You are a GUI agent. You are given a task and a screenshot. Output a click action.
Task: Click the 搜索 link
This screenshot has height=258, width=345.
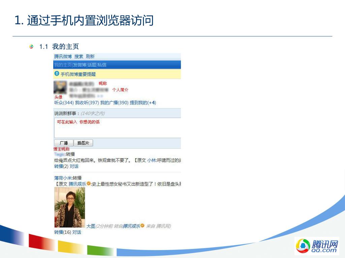[79, 56]
